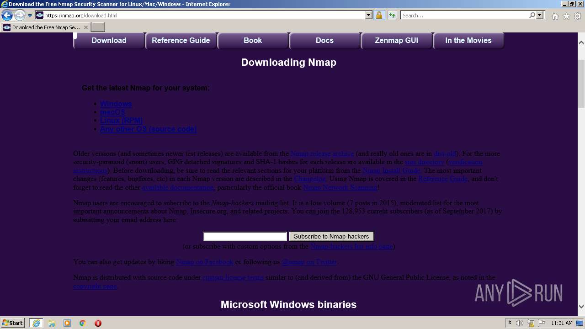
Task: Click the page scrollbar down arrow
Action: point(581,307)
